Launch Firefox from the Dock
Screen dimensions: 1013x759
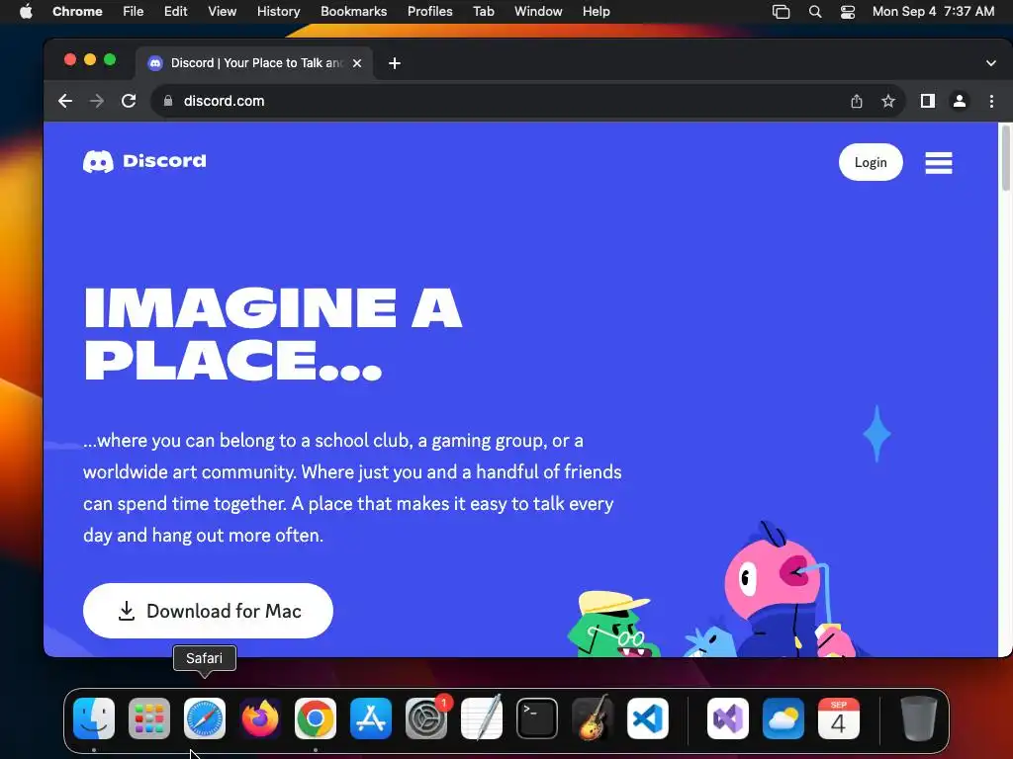coord(260,718)
